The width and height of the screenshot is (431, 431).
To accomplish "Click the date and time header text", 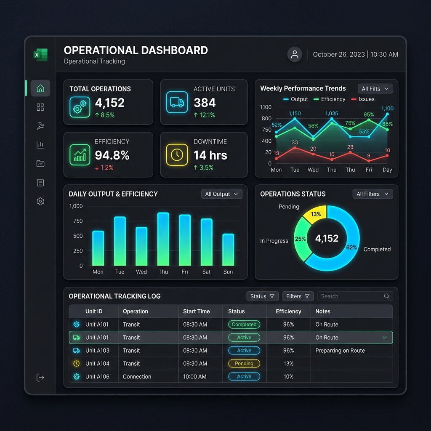I will click(355, 54).
